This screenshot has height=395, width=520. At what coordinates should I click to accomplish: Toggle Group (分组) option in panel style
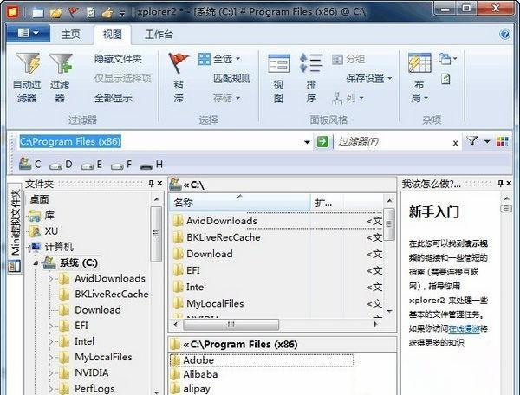(348, 59)
